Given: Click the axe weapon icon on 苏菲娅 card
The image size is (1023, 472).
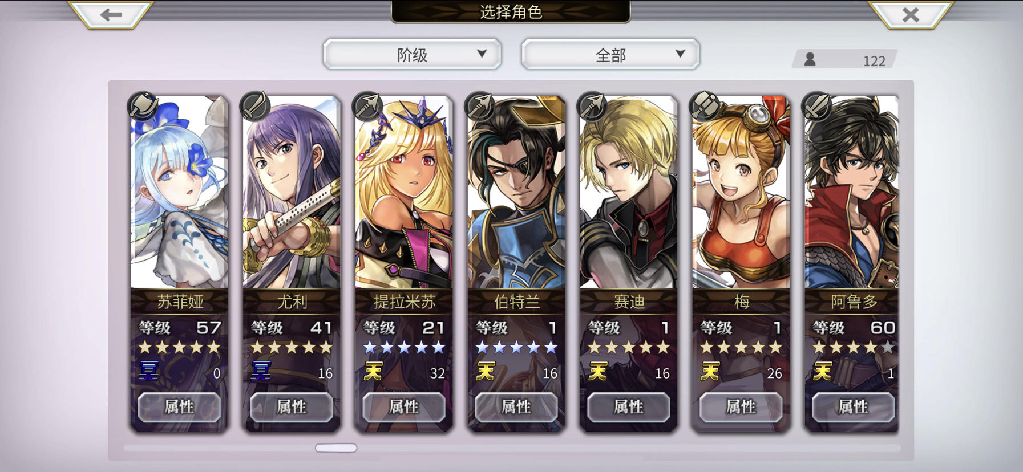Looking at the screenshot, I should [x=143, y=105].
